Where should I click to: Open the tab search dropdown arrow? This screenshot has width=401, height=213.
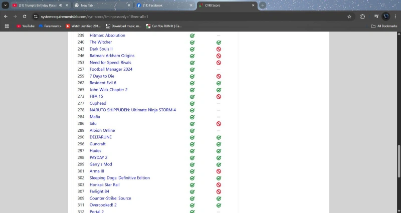[x=5, y=6]
